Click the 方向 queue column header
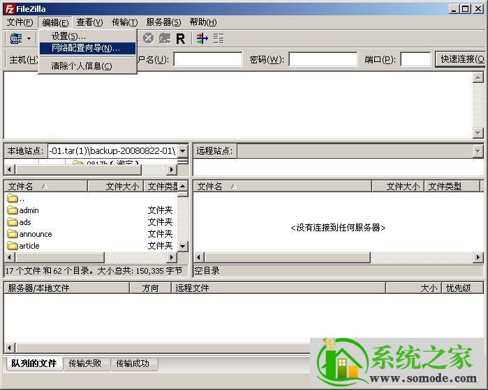This screenshot has width=488, height=390. [150, 288]
